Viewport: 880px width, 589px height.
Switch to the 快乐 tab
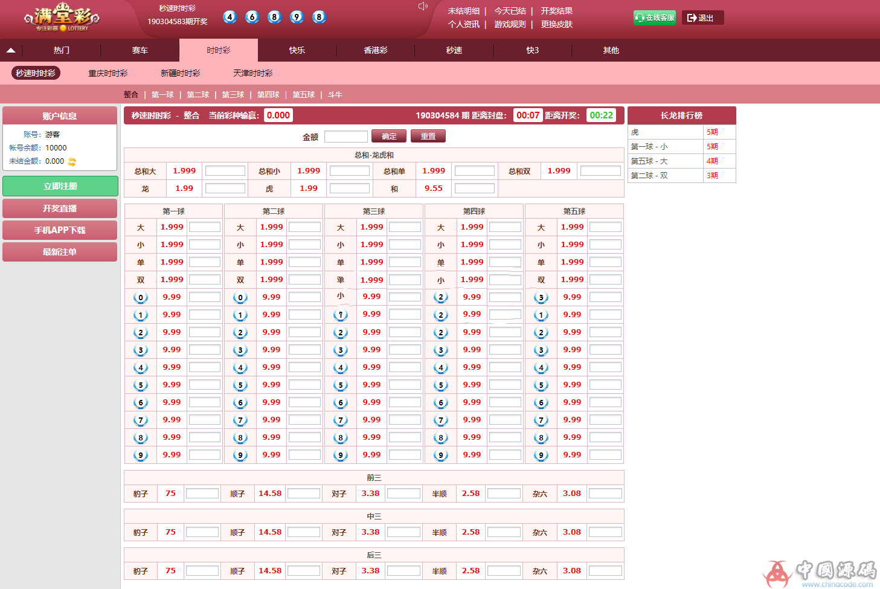(297, 50)
